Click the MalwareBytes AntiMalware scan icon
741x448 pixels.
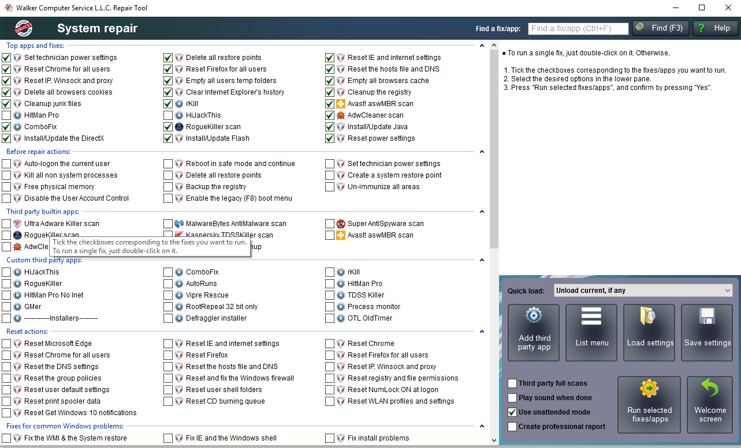(x=179, y=224)
